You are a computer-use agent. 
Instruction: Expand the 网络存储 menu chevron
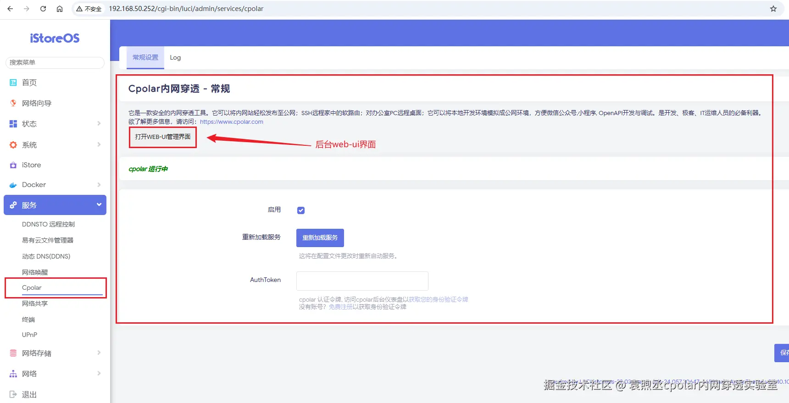(x=99, y=353)
